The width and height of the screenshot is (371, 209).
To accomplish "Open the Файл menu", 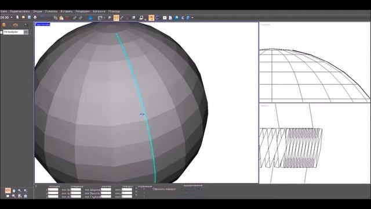I will click(3, 12).
